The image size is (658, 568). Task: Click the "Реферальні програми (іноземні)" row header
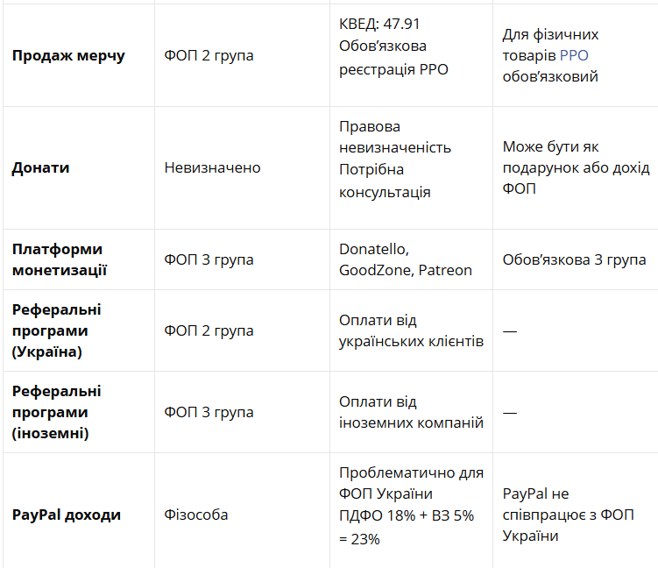[56, 412]
